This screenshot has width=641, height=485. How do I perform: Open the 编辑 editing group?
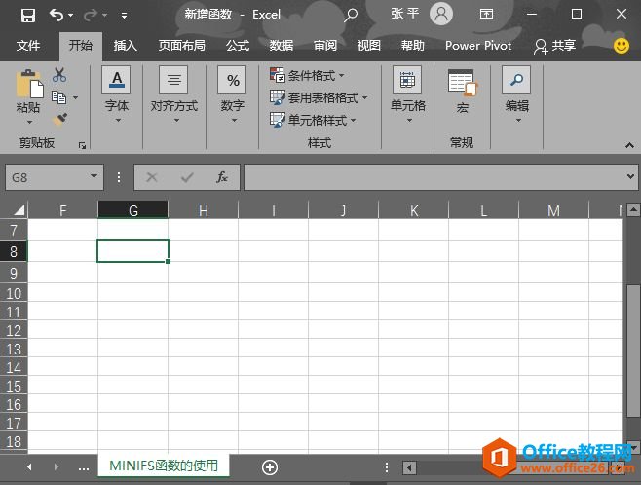(x=516, y=94)
